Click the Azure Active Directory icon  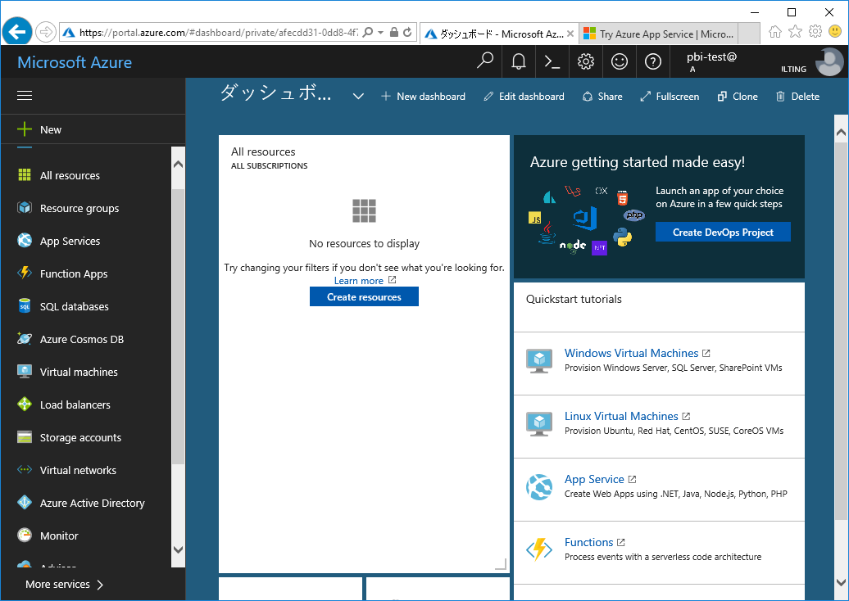(x=25, y=503)
